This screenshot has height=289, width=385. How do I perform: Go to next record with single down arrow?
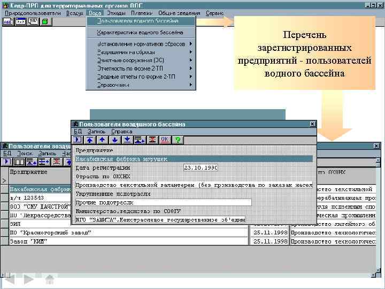pyautogui.click(x=114, y=140)
